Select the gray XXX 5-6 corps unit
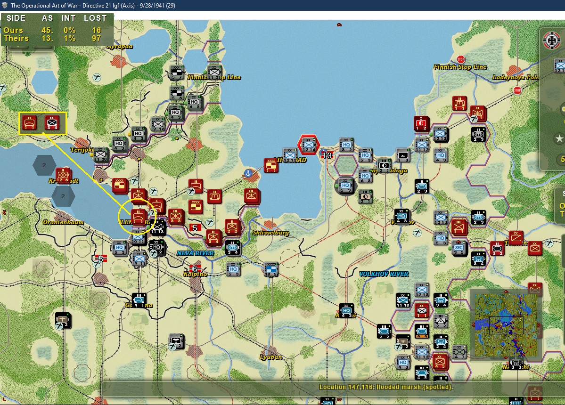The image size is (565, 405). click(x=177, y=93)
